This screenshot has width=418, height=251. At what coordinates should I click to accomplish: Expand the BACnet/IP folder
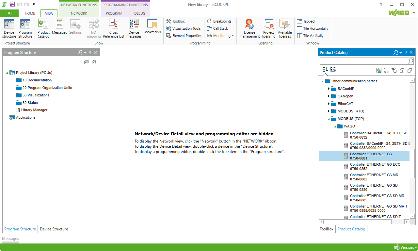(329, 89)
